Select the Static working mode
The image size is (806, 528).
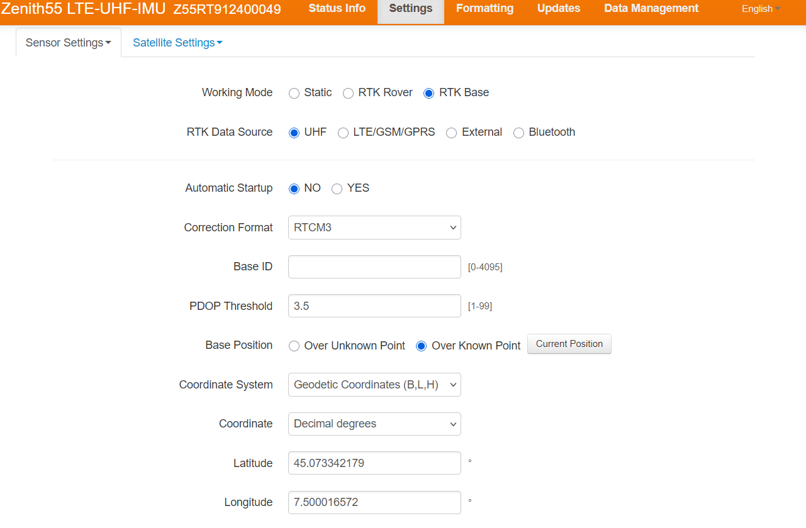pyautogui.click(x=294, y=94)
